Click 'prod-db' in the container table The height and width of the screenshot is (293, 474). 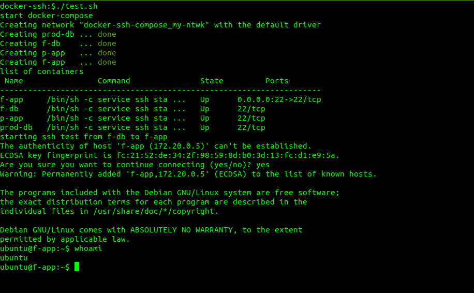click(17, 127)
